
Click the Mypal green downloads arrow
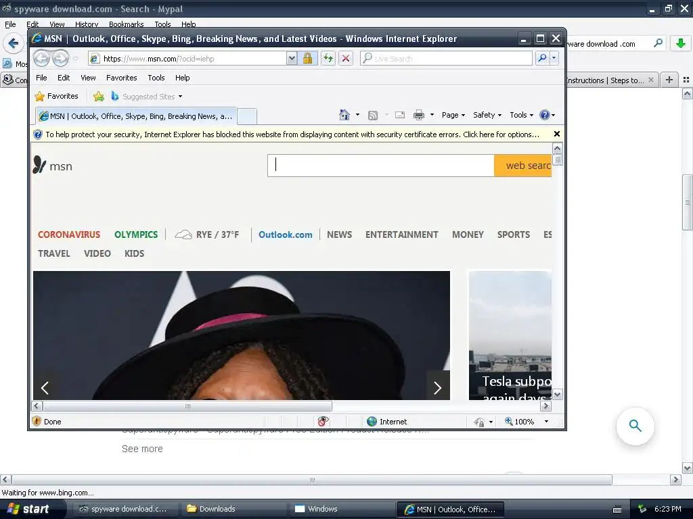681,43
